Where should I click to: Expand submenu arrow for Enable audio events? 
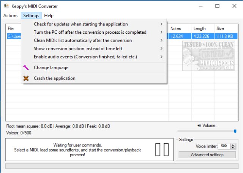coord(161,57)
